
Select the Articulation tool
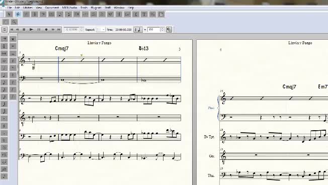coord(102,14)
